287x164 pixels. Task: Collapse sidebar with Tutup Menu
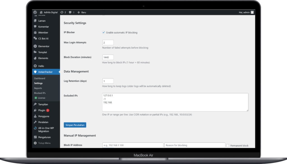click(x=44, y=143)
